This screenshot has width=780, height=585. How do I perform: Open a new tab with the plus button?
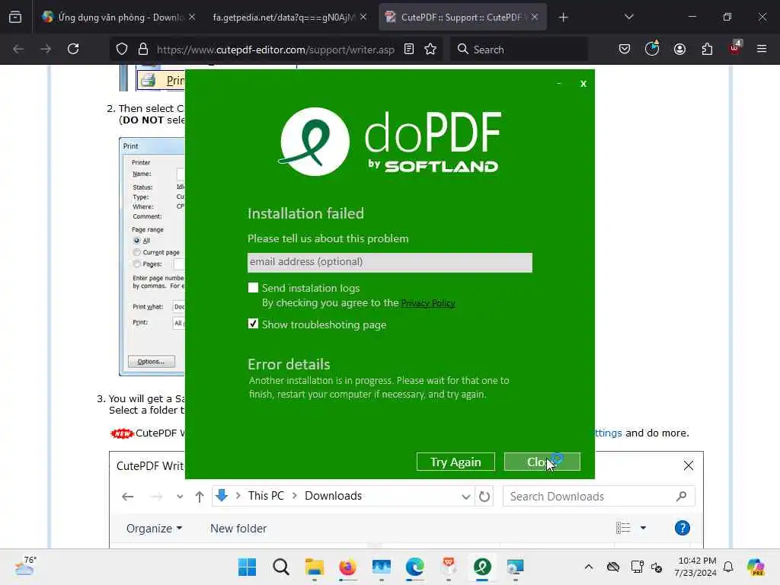(x=563, y=18)
